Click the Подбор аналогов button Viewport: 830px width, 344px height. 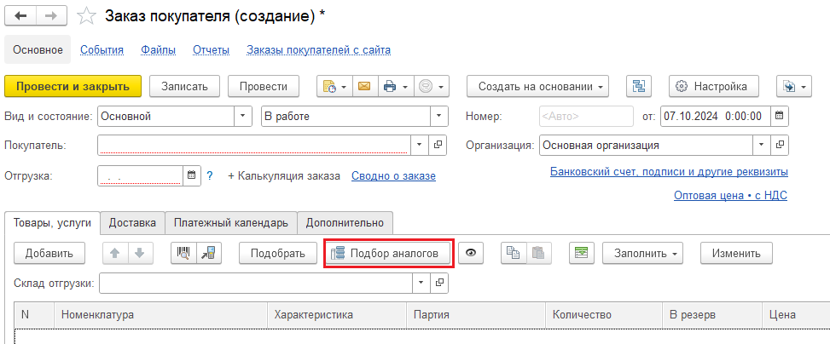(388, 253)
